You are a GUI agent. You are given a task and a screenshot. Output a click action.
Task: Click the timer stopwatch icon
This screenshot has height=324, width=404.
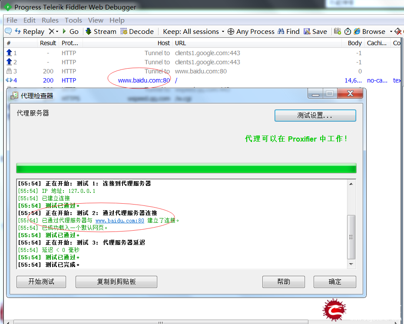(x=348, y=31)
